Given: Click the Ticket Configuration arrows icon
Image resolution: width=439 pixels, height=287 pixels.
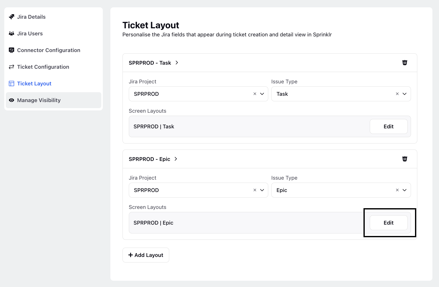Looking at the screenshot, I should point(11,67).
